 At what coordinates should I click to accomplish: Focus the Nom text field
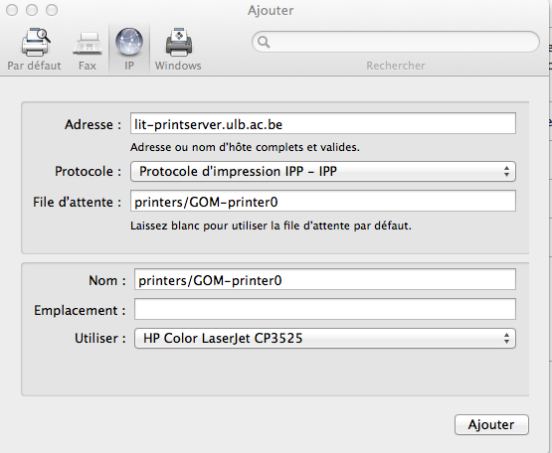coord(325,279)
